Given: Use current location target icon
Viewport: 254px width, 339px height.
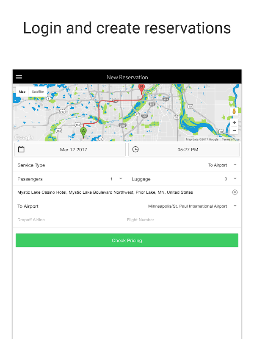Looking at the screenshot, I should coord(235,192).
